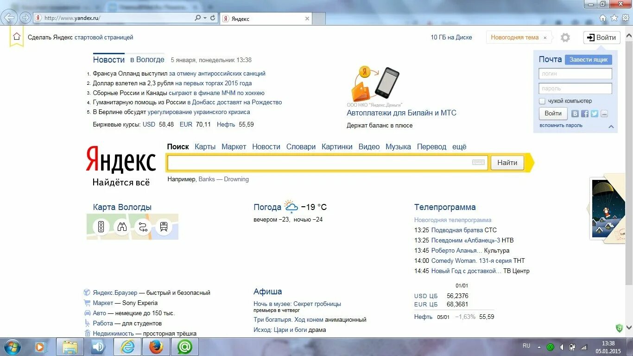Open Internet Explorer taskbar icon

point(127,347)
